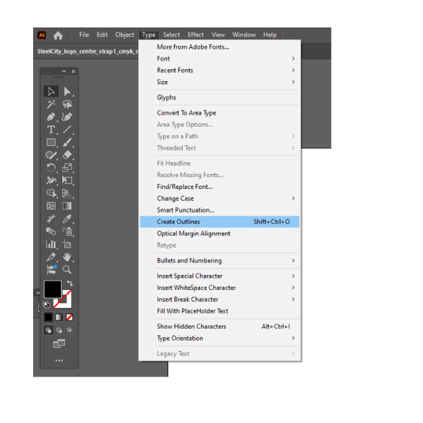Viewport: 423px width, 423px height.
Task: Click More from Adobe Fonts
Action: [x=219, y=47]
